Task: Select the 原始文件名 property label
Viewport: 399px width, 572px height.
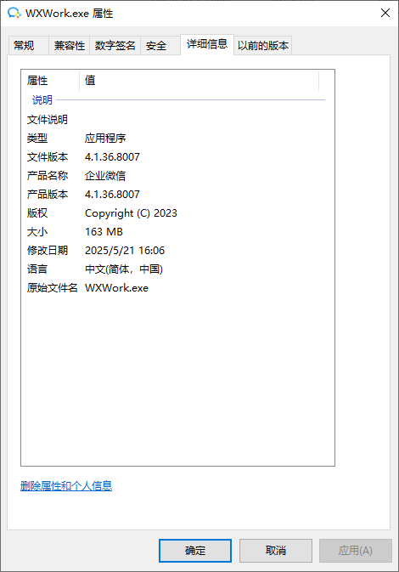Action: point(52,288)
